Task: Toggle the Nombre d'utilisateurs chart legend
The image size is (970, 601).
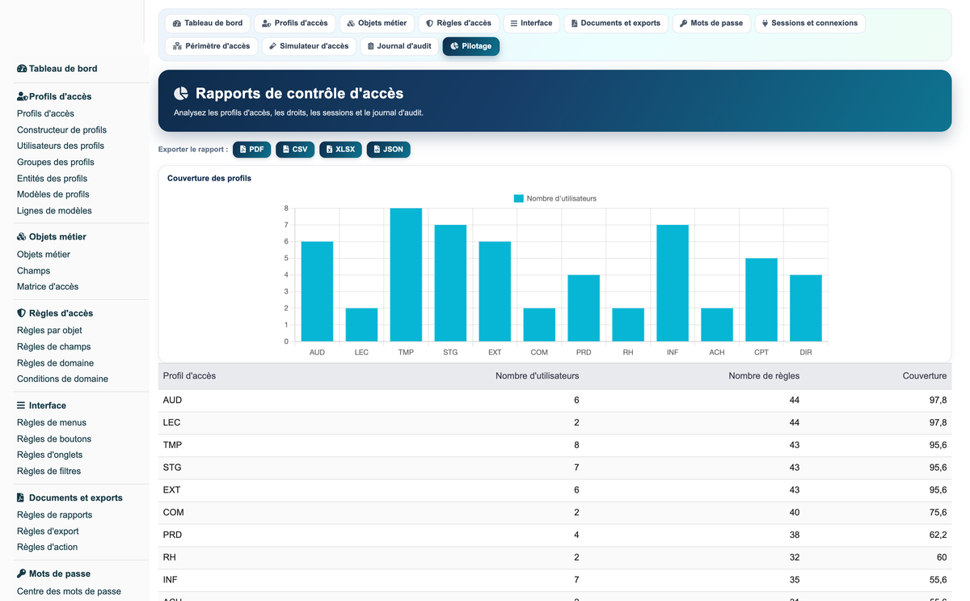Action: coord(555,198)
